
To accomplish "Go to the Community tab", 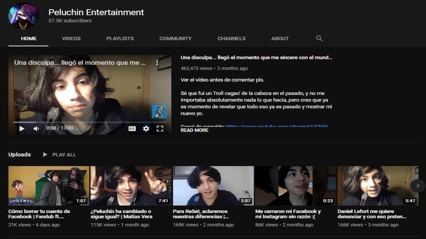I will [x=175, y=38].
